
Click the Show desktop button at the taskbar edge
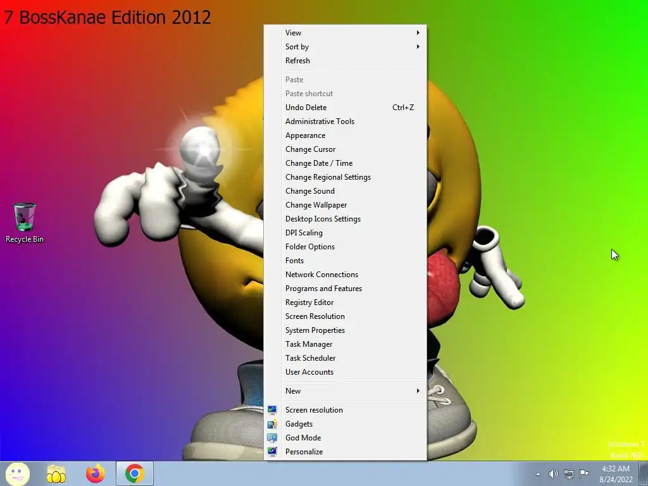pos(644,473)
